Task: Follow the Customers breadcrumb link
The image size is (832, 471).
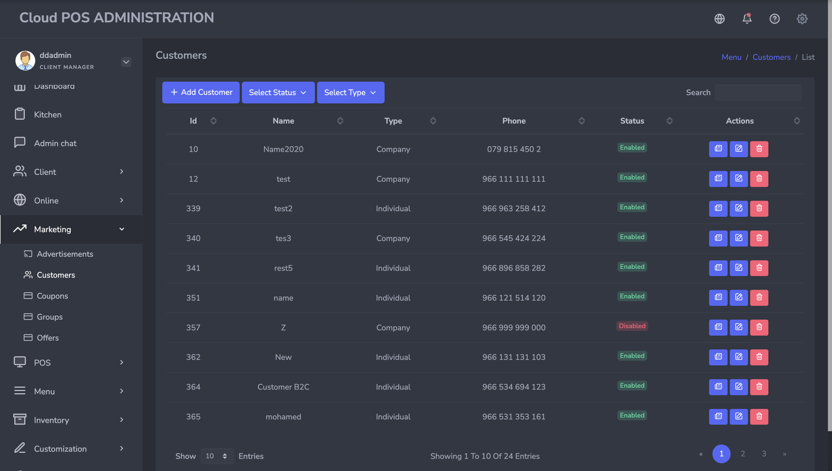Action: (771, 57)
